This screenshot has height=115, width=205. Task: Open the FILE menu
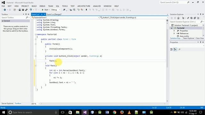click(x=3, y=6)
